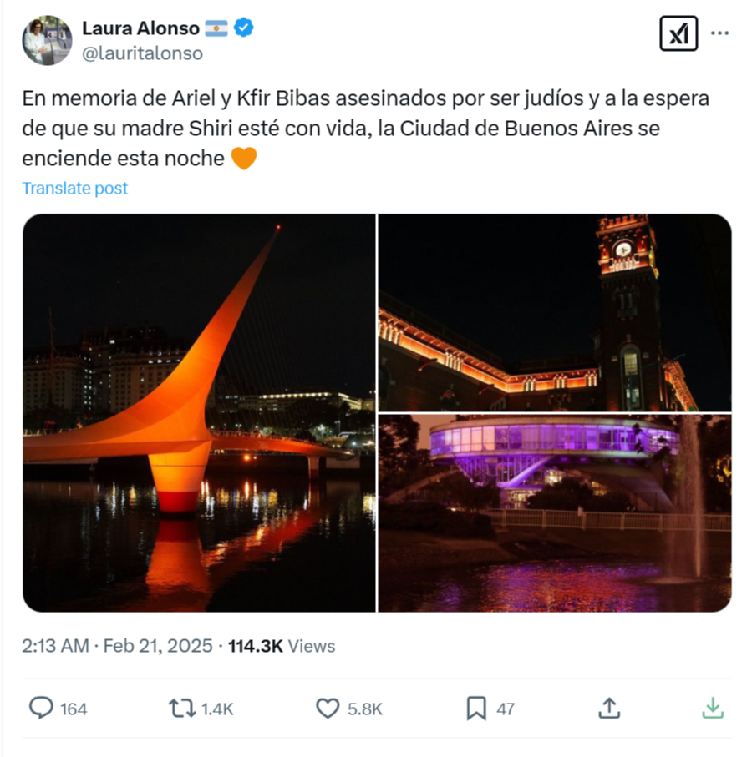Click the Translate post link
752x757 pixels.
[75, 188]
